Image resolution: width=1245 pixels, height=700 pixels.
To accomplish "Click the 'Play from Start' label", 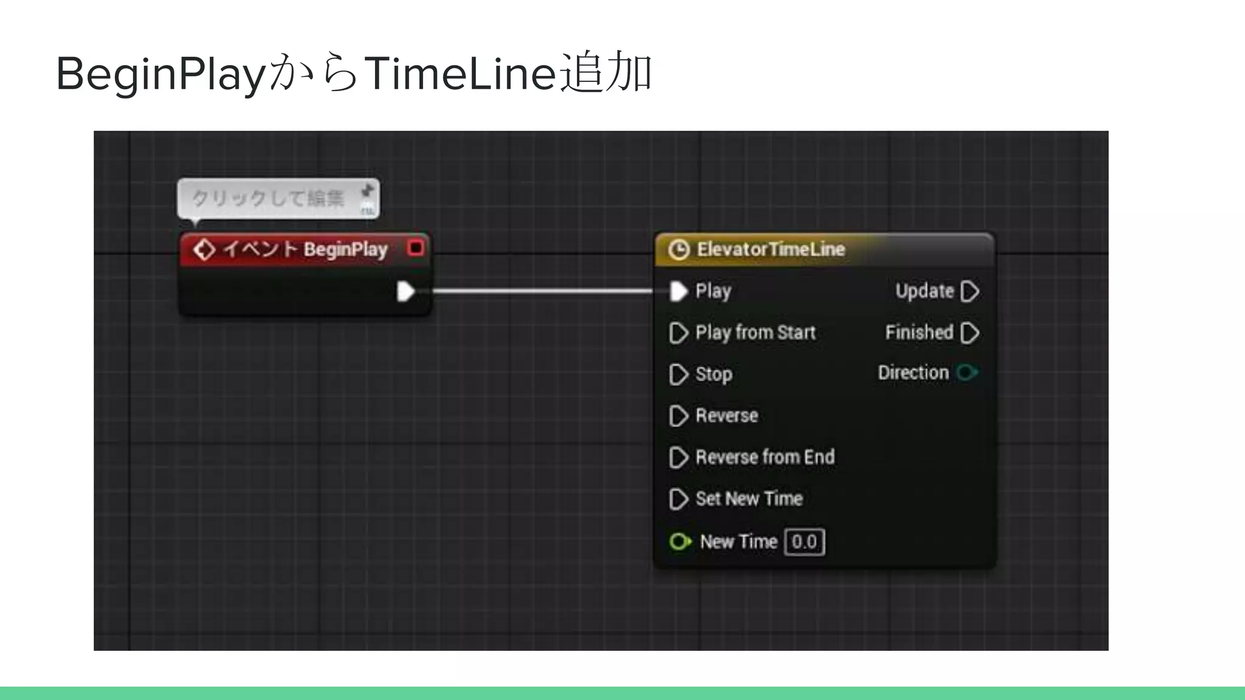I will tap(756, 333).
